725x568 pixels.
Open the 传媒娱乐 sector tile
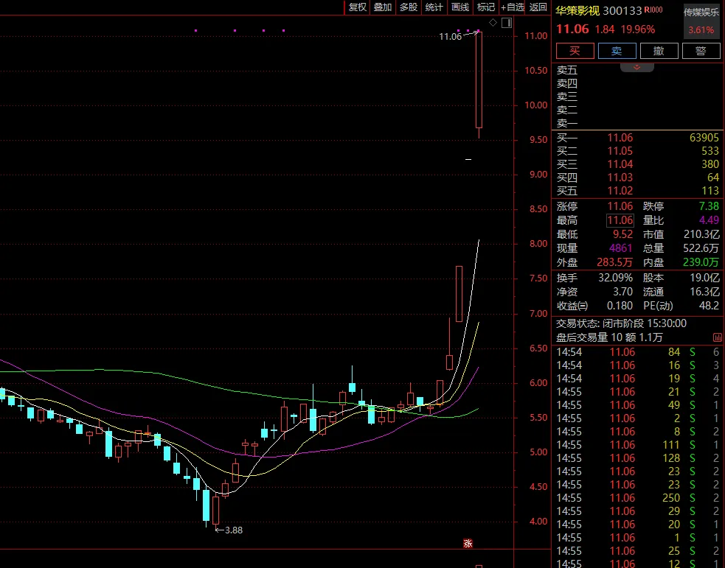701,21
